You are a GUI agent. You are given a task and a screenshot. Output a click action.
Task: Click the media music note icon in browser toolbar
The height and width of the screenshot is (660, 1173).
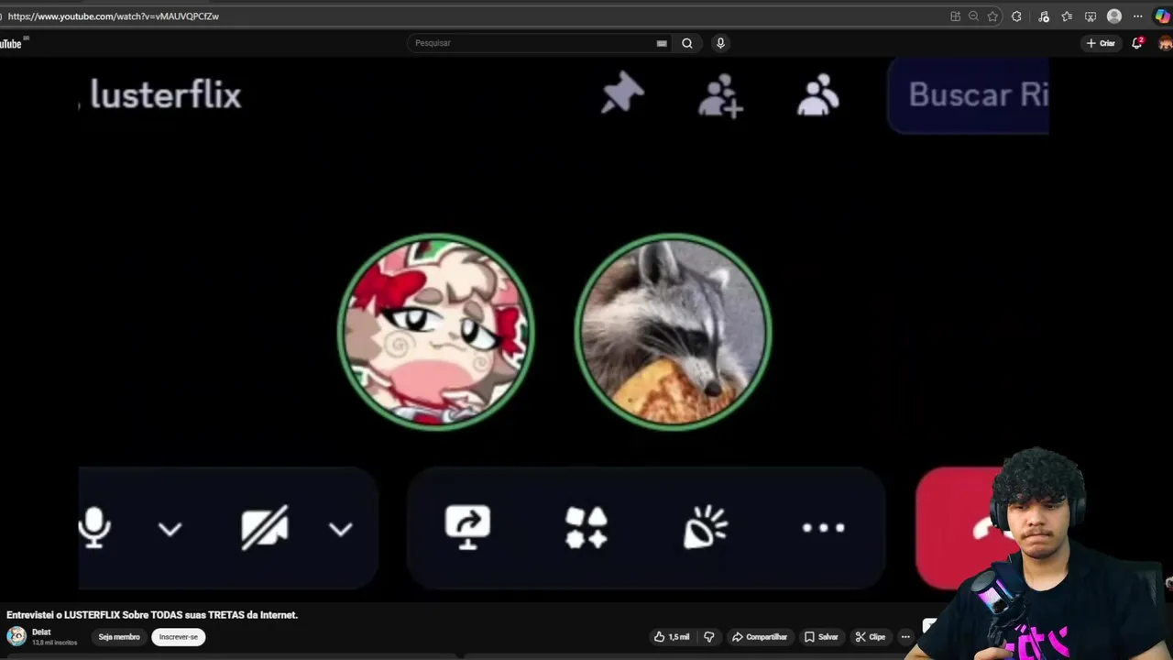[1044, 16]
